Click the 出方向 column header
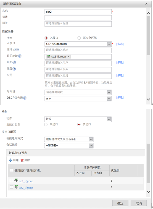This screenshot has width=153, height=209. (x=97, y=173)
